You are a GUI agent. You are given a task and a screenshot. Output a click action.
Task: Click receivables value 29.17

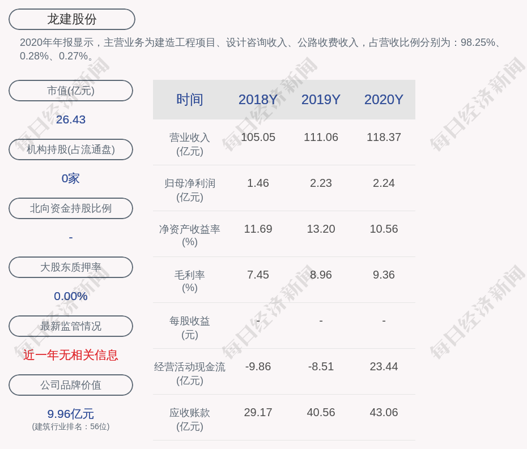click(x=258, y=412)
